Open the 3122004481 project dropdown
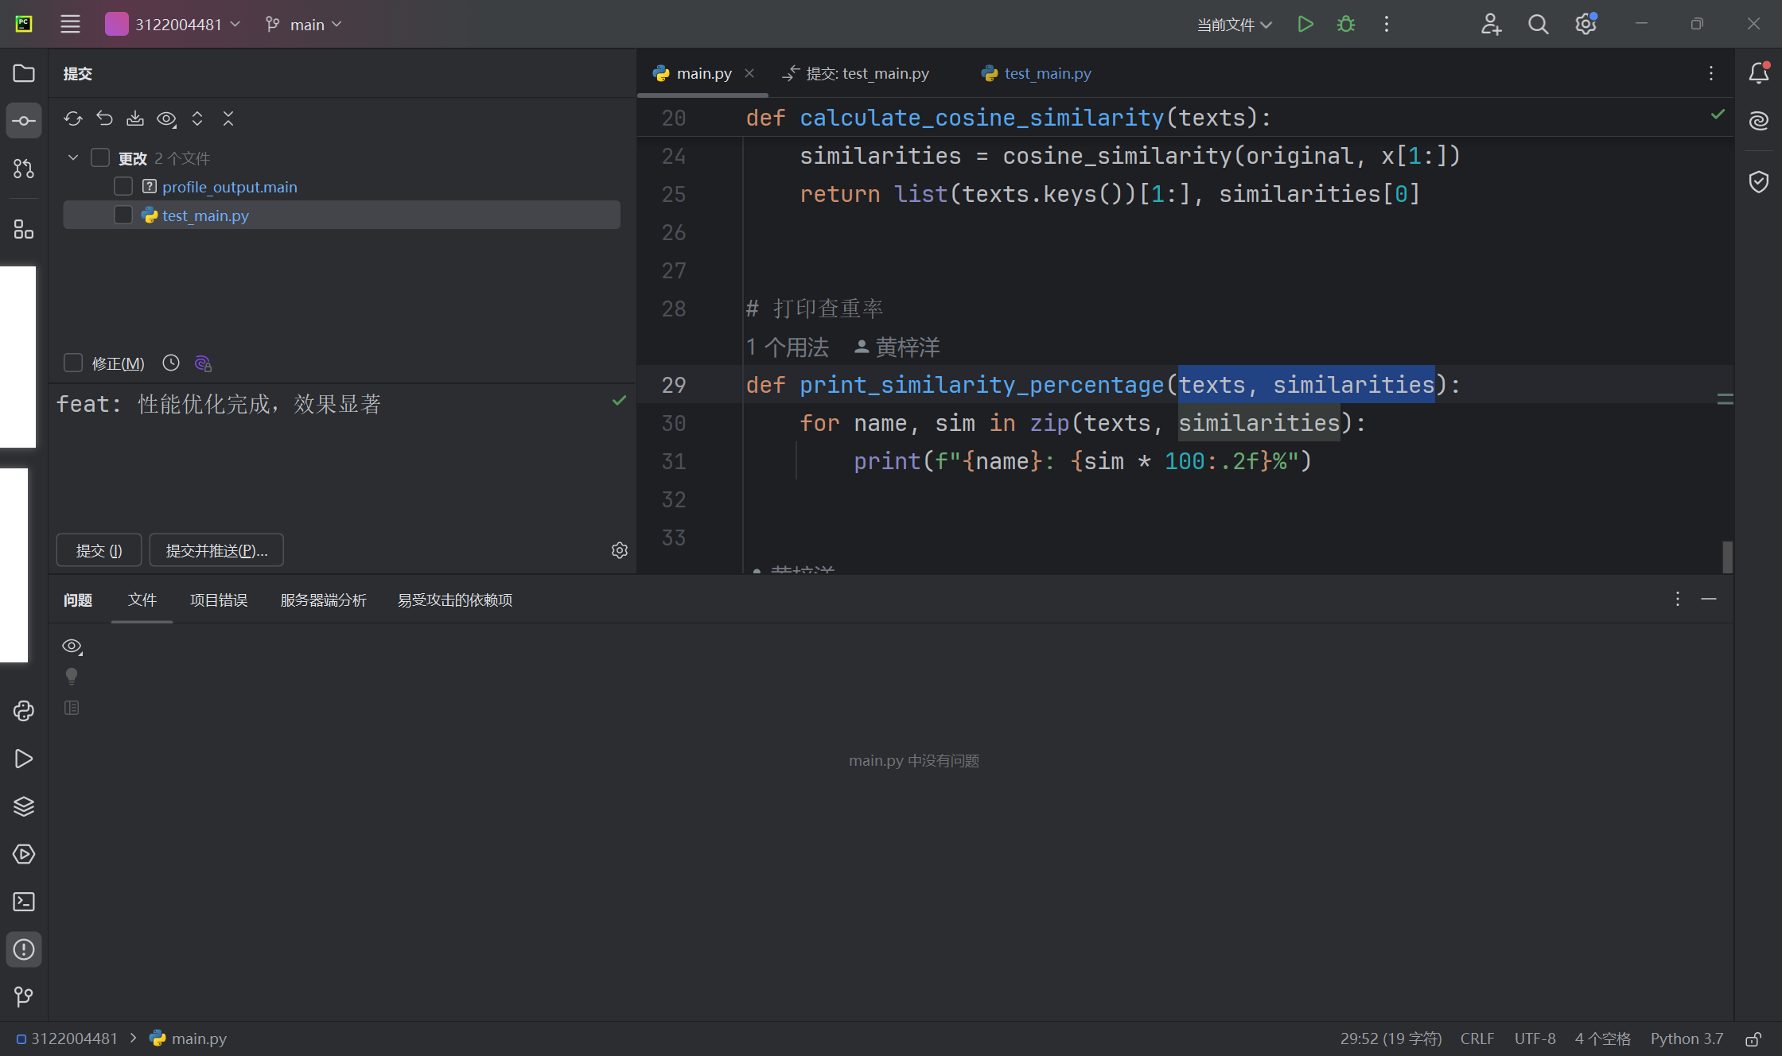 (x=173, y=24)
